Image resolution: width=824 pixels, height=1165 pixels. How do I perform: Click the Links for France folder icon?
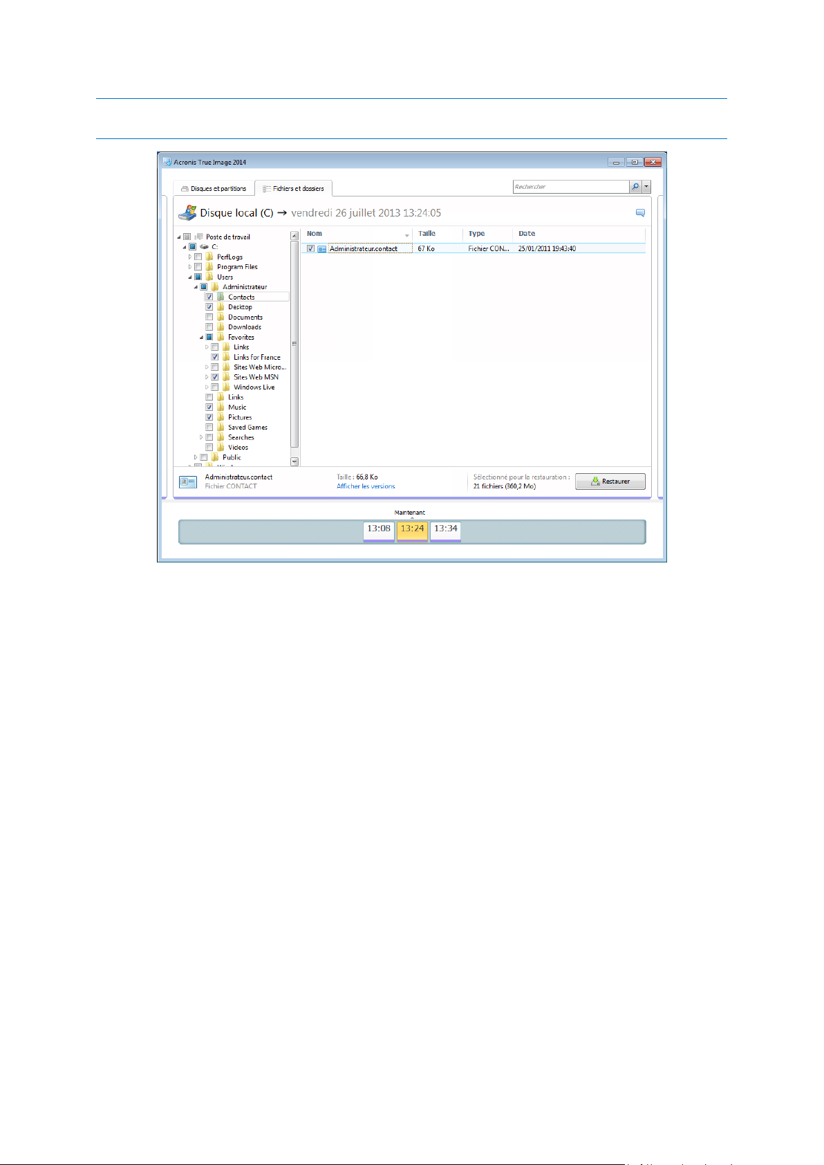pyautogui.click(x=226, y=357)
